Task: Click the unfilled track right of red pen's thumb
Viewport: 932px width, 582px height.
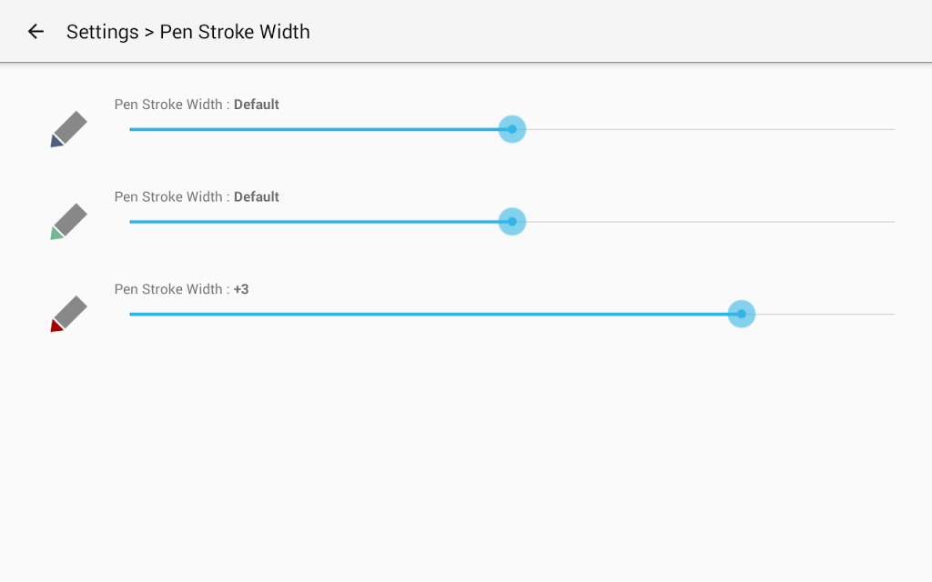Action: pos(825,314)
